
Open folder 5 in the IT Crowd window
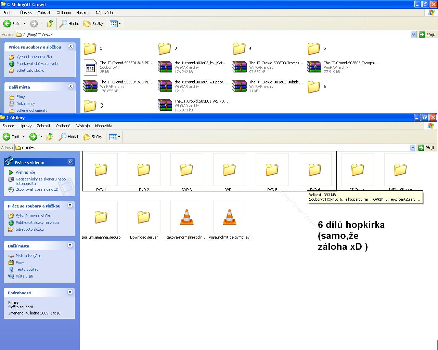tap(314, 49)
